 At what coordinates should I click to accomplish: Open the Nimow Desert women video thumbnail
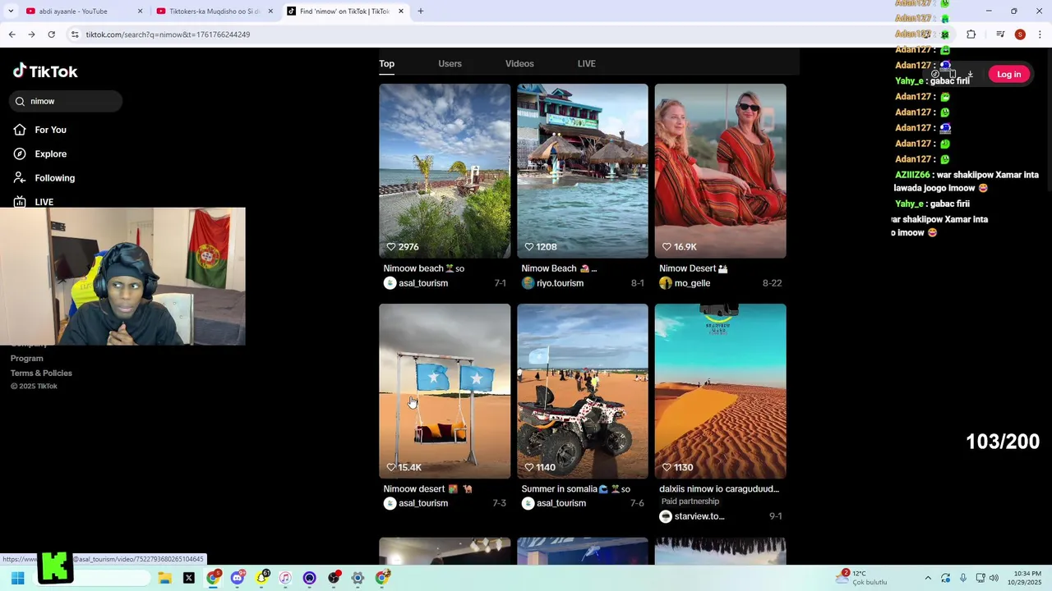tap(720, 171)
